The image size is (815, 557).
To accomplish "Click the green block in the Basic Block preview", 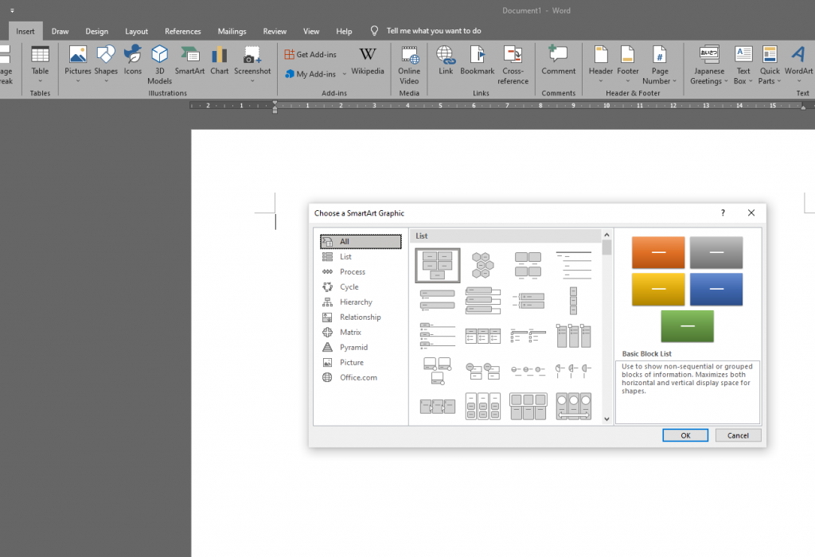I will pos(686,326).
